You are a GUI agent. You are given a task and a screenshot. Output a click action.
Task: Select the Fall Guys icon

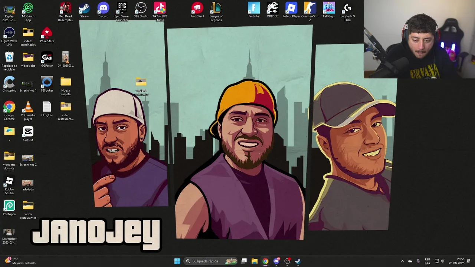pos(329,10)
